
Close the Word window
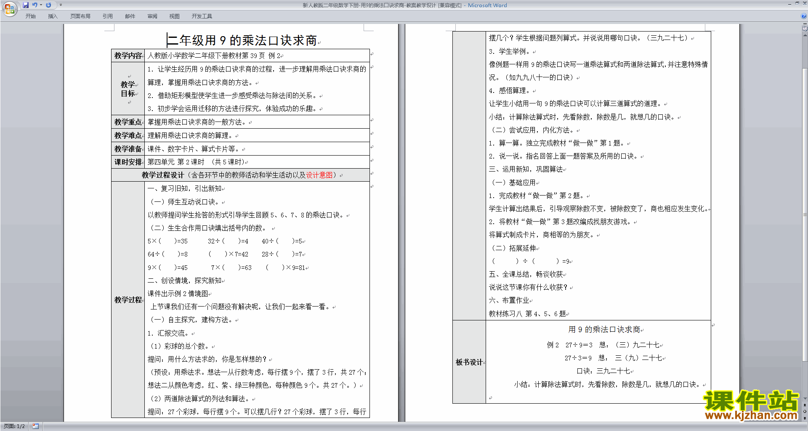click(x=804, y=3)
